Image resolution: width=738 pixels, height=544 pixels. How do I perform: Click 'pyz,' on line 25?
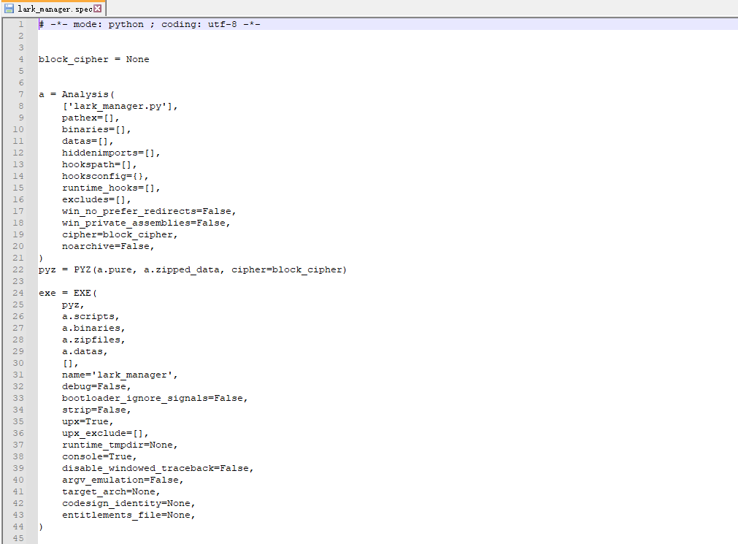click(x=73, y=304)
